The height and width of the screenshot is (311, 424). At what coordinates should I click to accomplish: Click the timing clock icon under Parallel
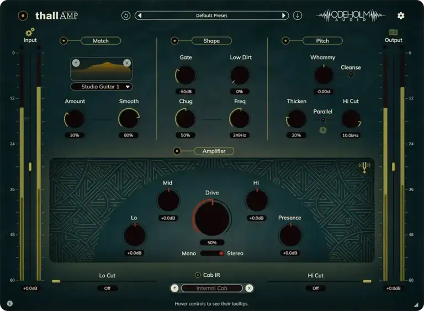tap(323, 130)
